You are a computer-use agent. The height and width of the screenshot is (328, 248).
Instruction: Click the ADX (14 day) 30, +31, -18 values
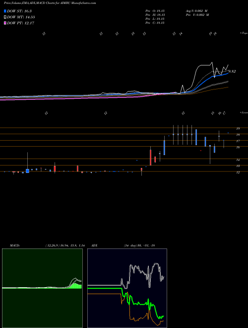[139, 246]
